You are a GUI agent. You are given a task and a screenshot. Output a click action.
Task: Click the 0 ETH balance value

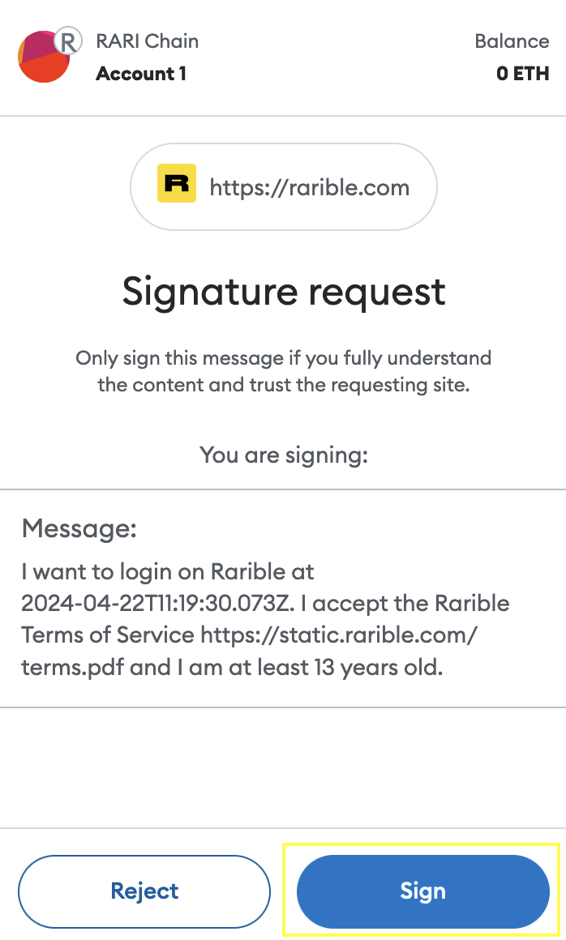pyautogui.click(x=523, y=73)
